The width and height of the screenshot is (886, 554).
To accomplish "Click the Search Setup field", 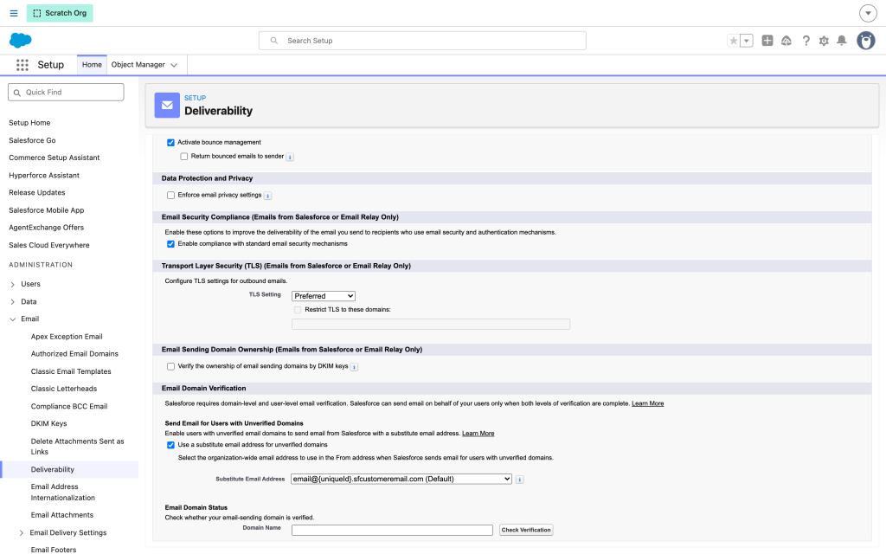I will [x=422, y=41].
